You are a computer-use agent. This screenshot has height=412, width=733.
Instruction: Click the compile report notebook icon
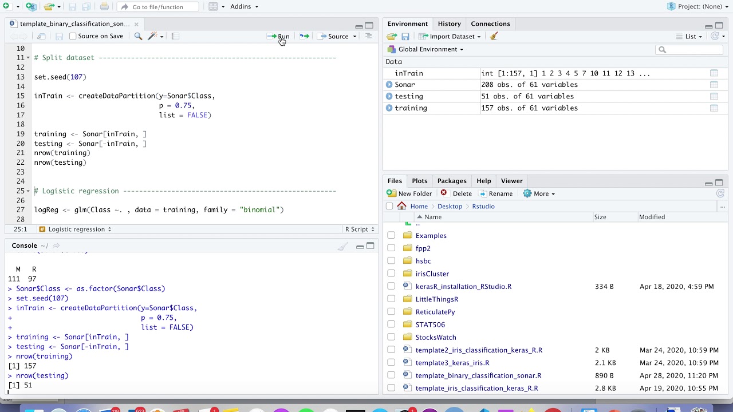click(x=176, y=36)
